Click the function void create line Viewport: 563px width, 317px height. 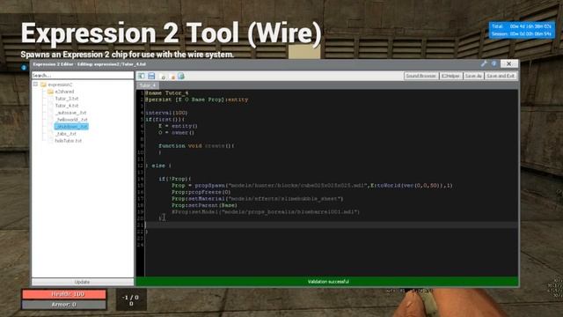(x=196, y=145)
